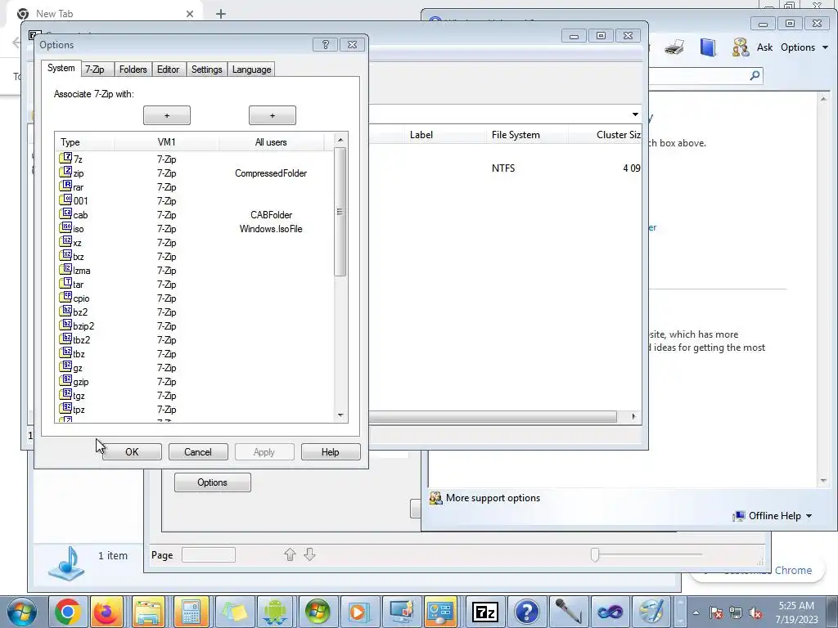Image resolution: width=838 pixels, height=628 pixels.
Task: Click the page up arrow icon
Action: click(x=290, y=555)
